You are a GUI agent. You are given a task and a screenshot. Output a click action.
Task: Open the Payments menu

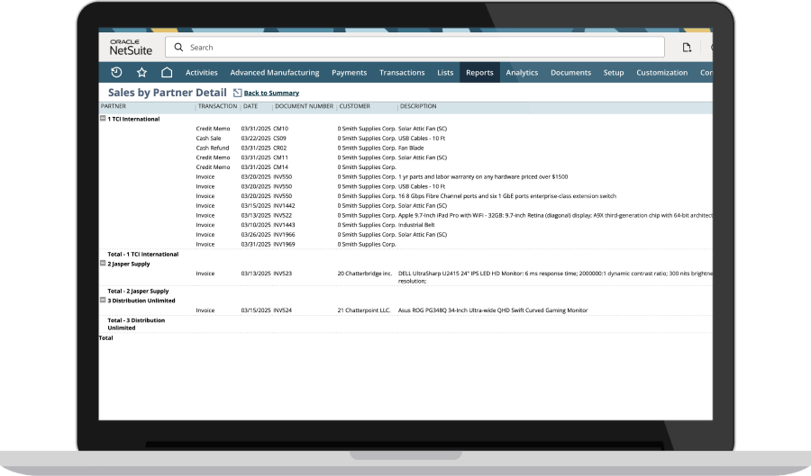(x=349, y=73)
